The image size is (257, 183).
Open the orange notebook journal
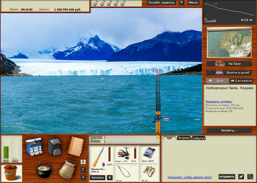(75, 145)
